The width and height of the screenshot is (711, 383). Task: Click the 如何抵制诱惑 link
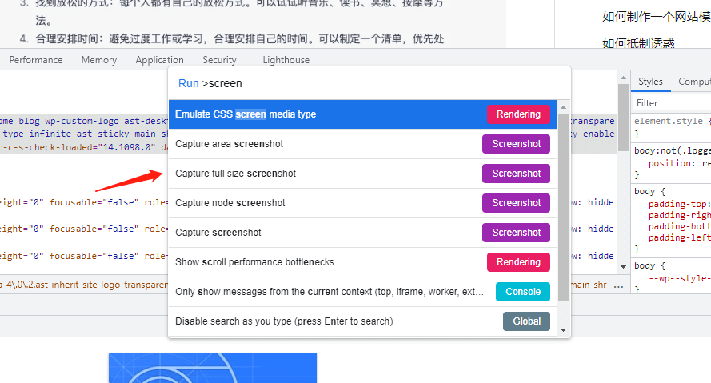(638, 43)
